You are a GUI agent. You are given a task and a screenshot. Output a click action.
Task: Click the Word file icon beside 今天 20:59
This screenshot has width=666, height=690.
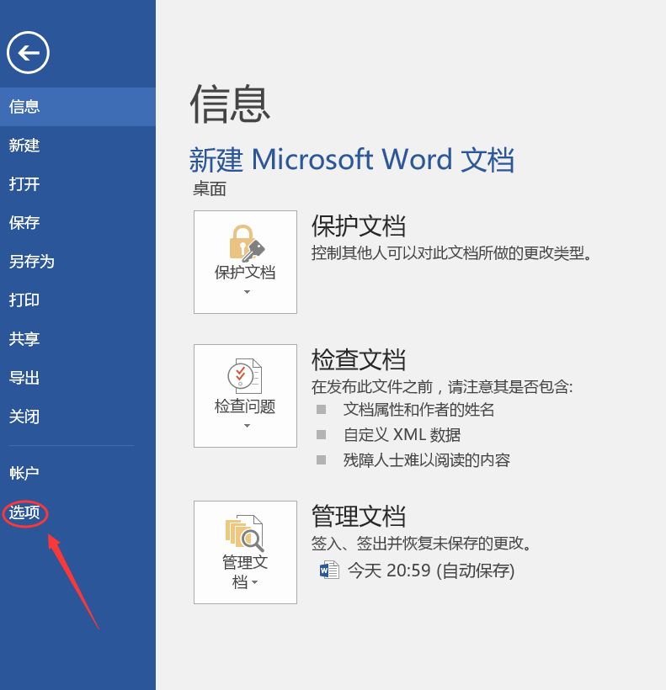pyautogui.click(x=329, y=571)
